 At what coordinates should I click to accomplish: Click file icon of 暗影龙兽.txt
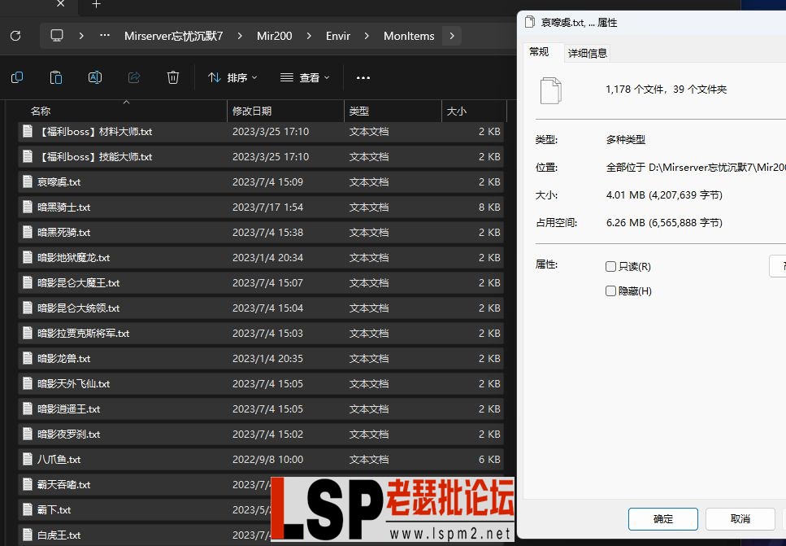28,358
